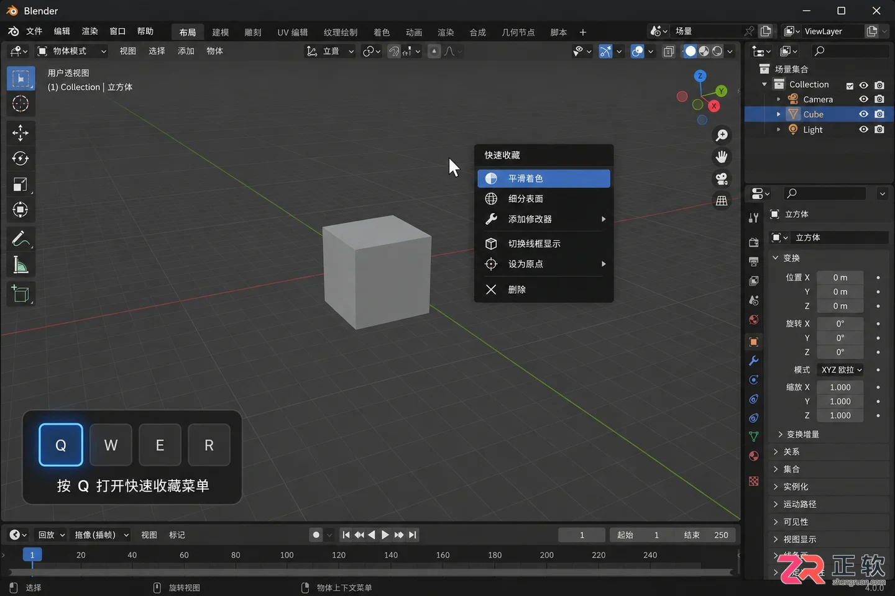Choose 平滑着色 from quick favorites
The width and height of the screenshot is (895, 596).
tap(544, 178)
